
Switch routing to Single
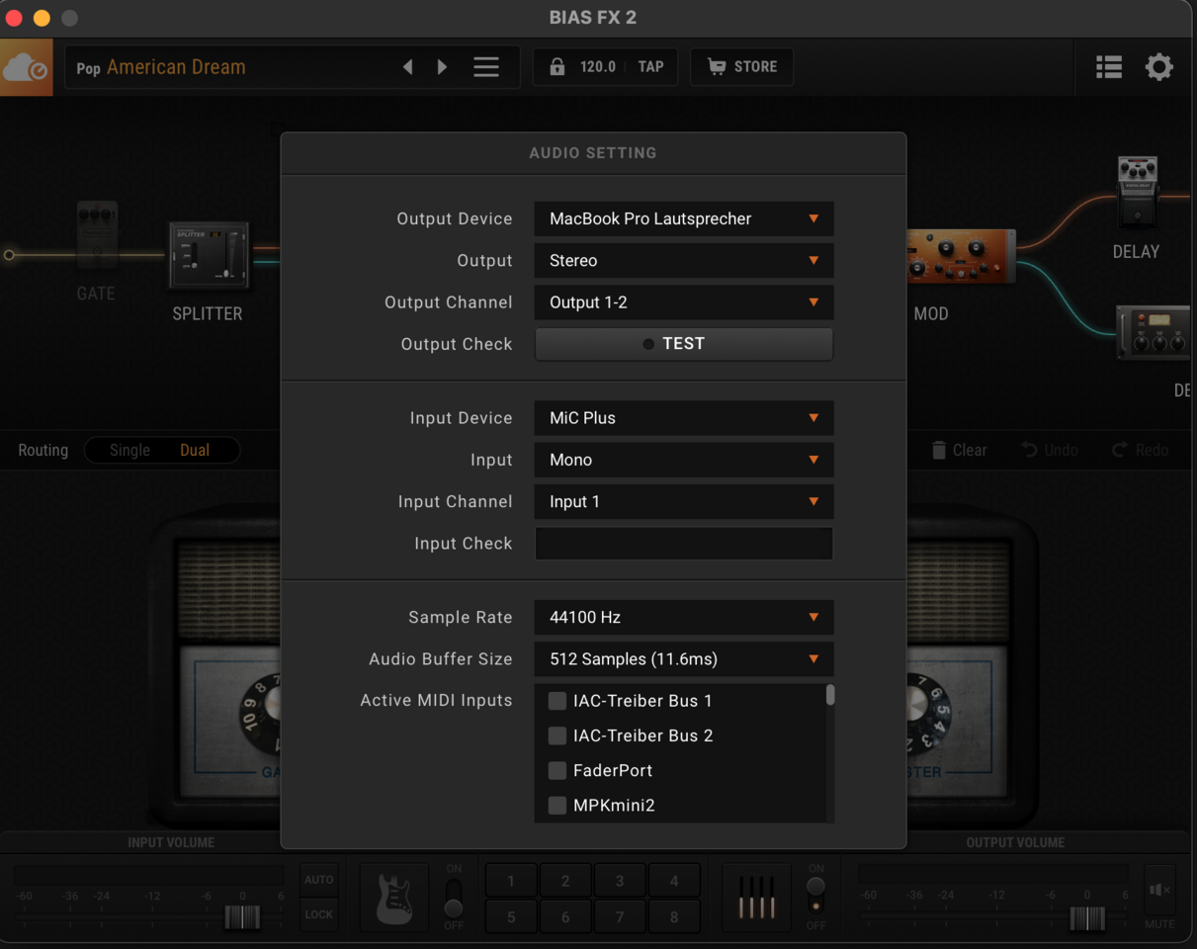129,450
